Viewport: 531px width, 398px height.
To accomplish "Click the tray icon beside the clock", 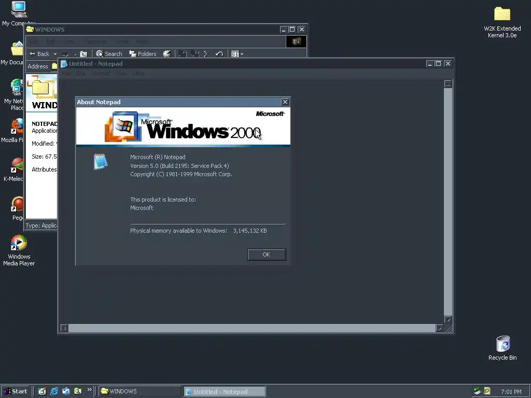I will (x=486, y=391).
